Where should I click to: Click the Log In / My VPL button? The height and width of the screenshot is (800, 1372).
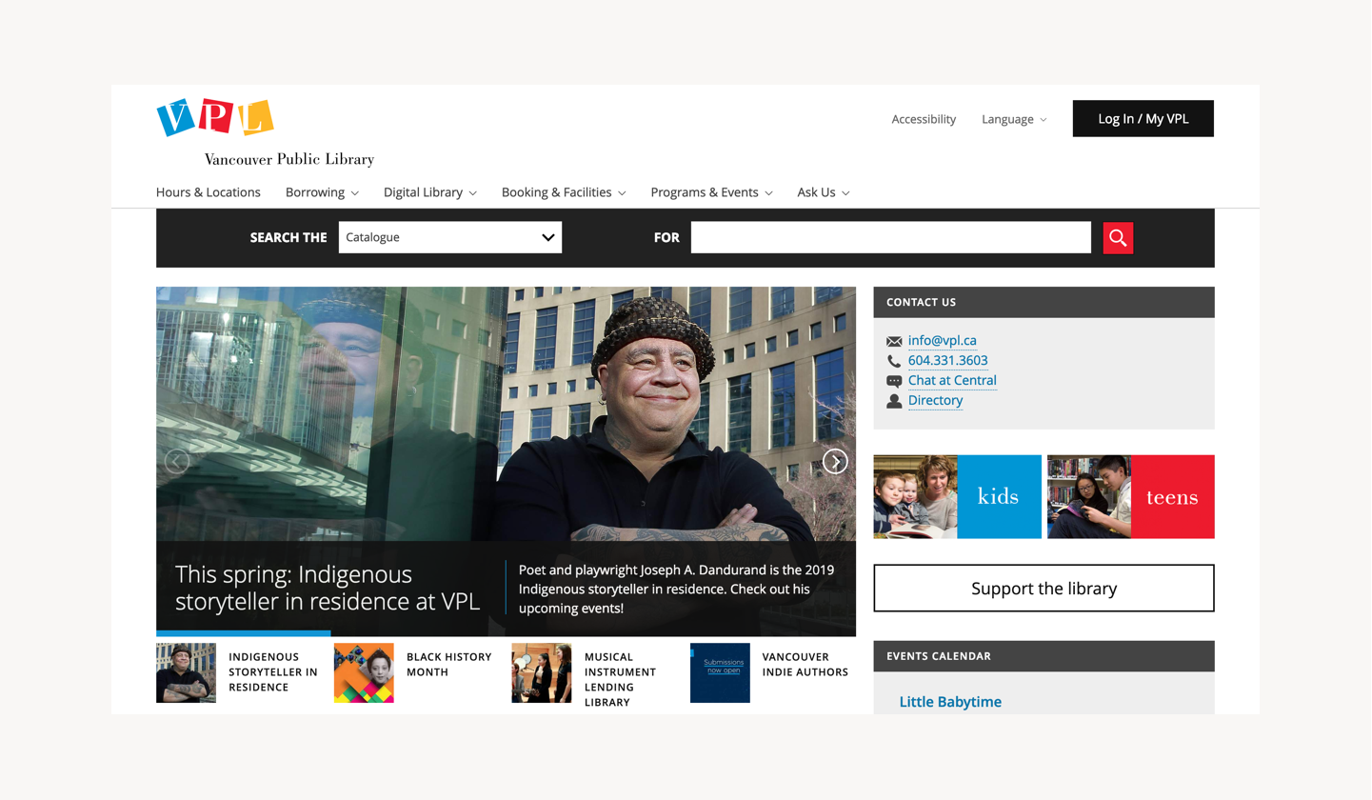1143,119
